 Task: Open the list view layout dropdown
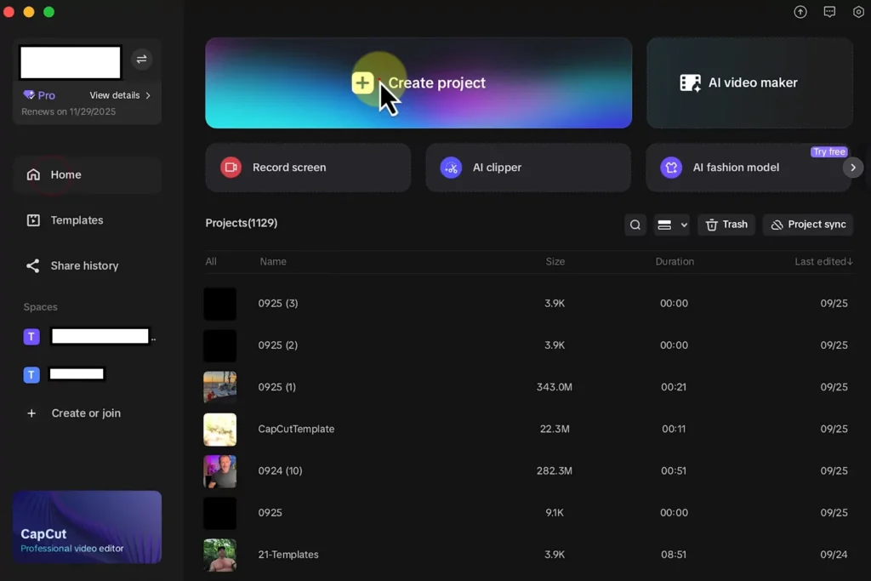point(672,225)
